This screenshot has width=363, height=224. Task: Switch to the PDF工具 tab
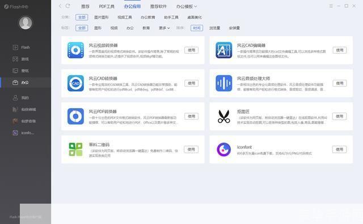pos(107,6)
